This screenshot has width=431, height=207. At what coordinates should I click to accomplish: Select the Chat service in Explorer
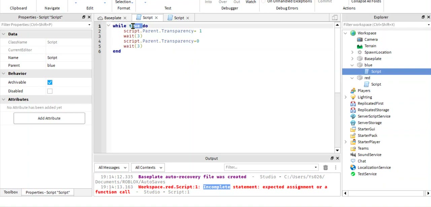point(362,161)
